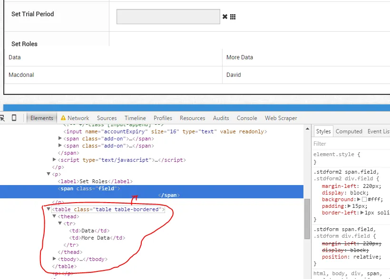
Task: Expand the first span class add-on node
Action: click(x=60, y=138)
